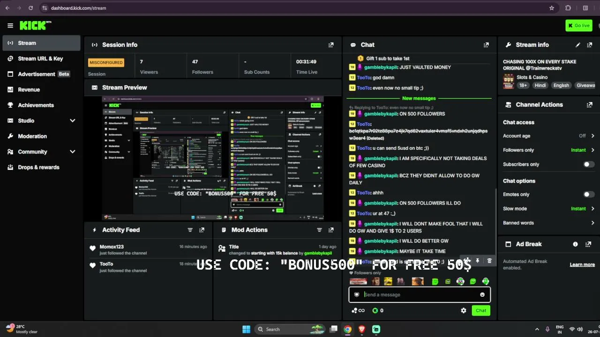
Task: Click the Stream Preview thumbnail
Action: [213, 159]
